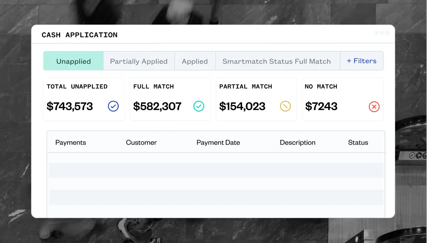Image resolution: width=427 pixels, height=243 pixels.
Task: Sort by the Payment Date column
Action: tap(218, 142)
